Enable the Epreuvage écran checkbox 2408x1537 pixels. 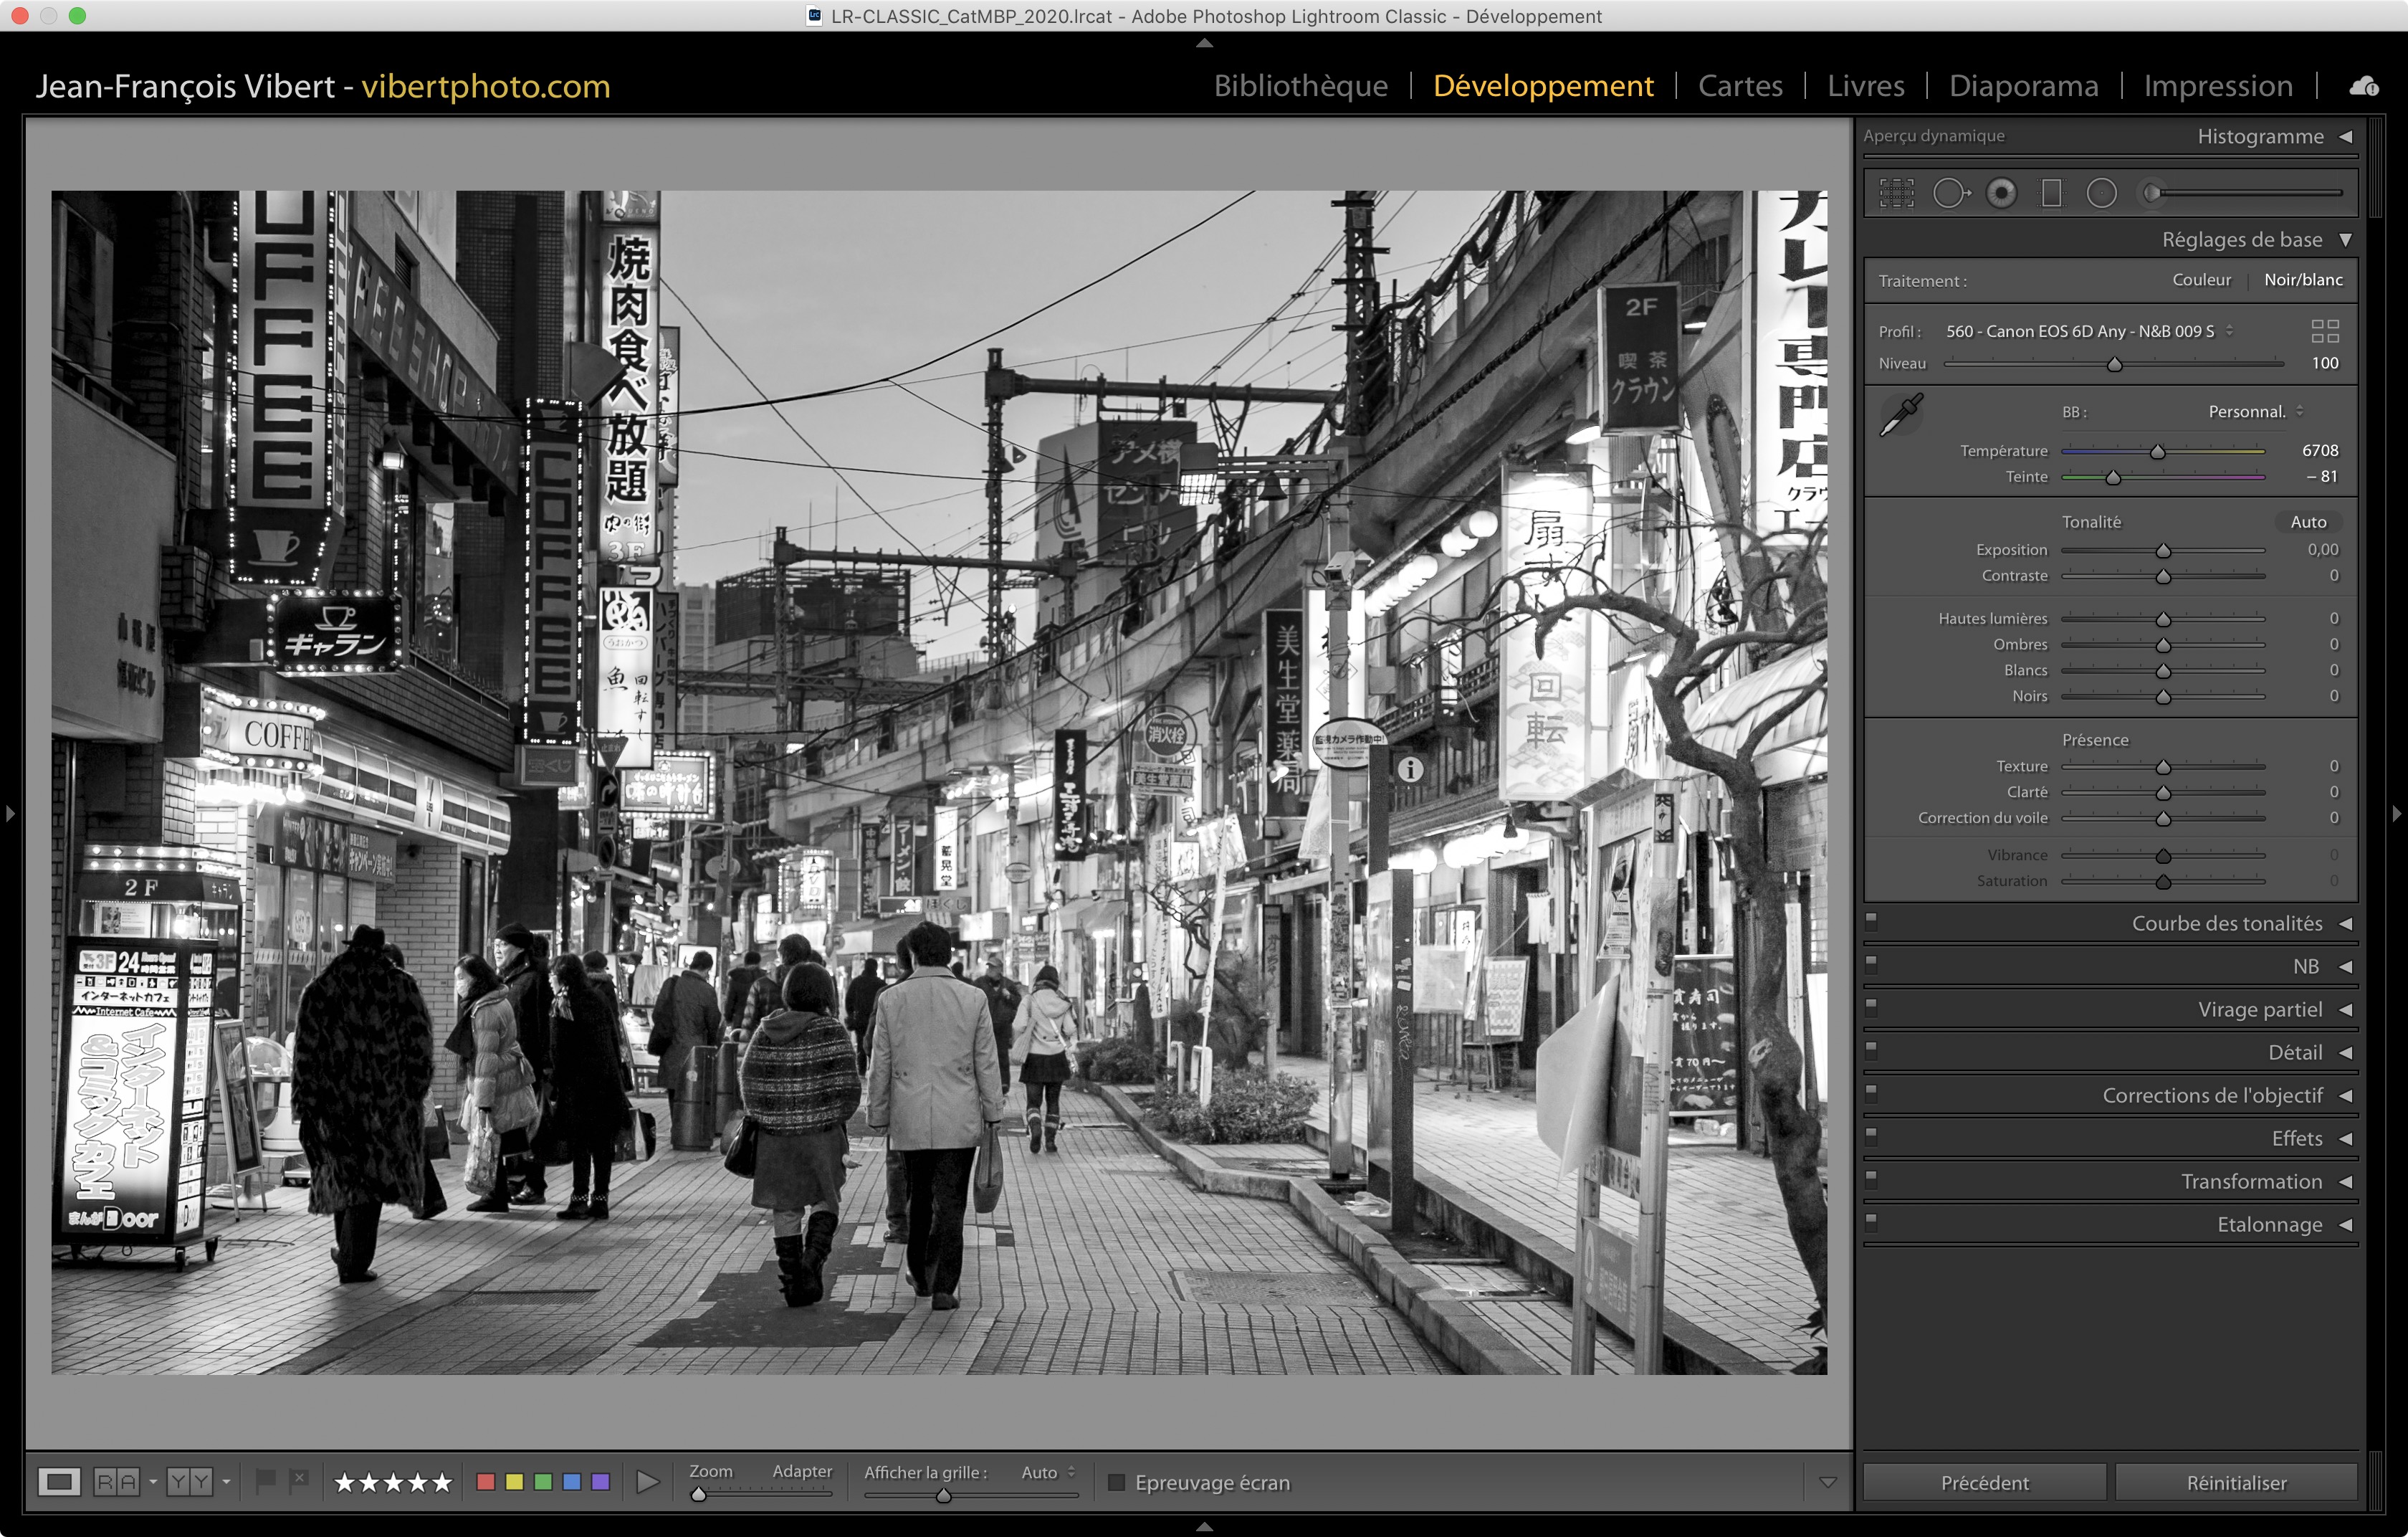pos(1117,1482)
